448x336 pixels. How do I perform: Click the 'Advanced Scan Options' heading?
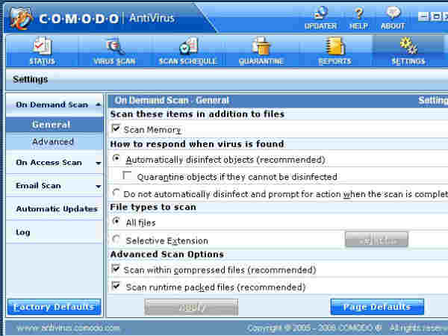click(167, 254)
